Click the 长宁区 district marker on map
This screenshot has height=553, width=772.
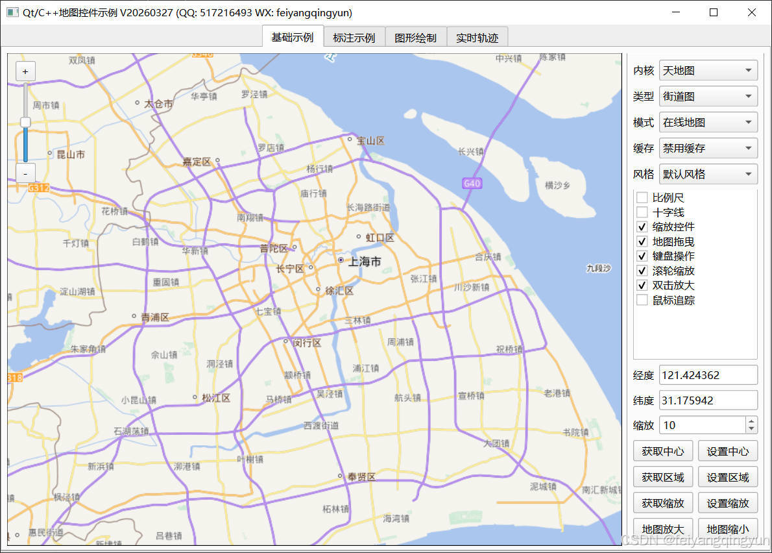point(311,267)
